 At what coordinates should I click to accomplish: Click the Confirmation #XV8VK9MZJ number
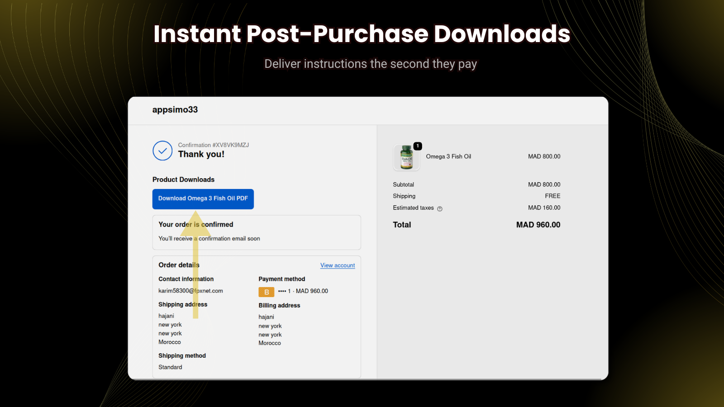214,145
